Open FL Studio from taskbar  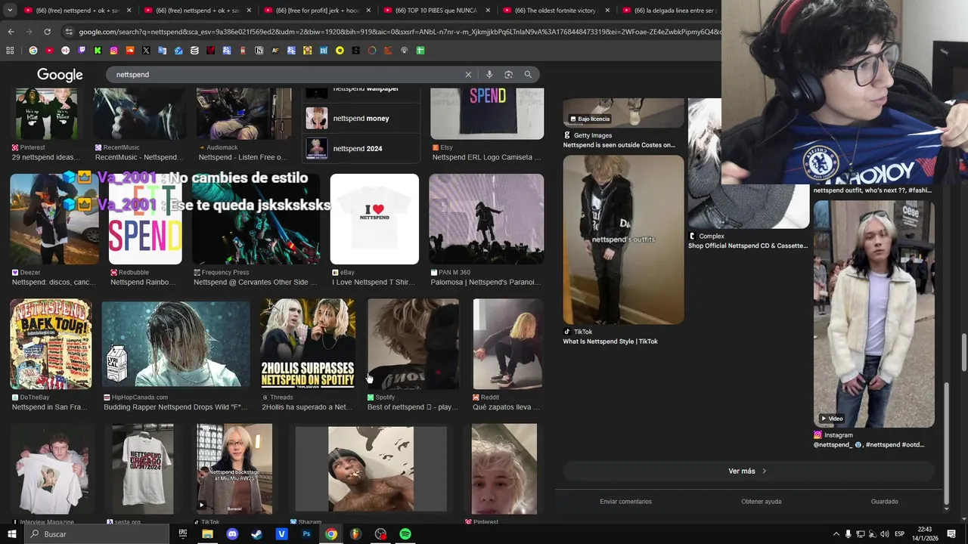[x=355, y=534]
